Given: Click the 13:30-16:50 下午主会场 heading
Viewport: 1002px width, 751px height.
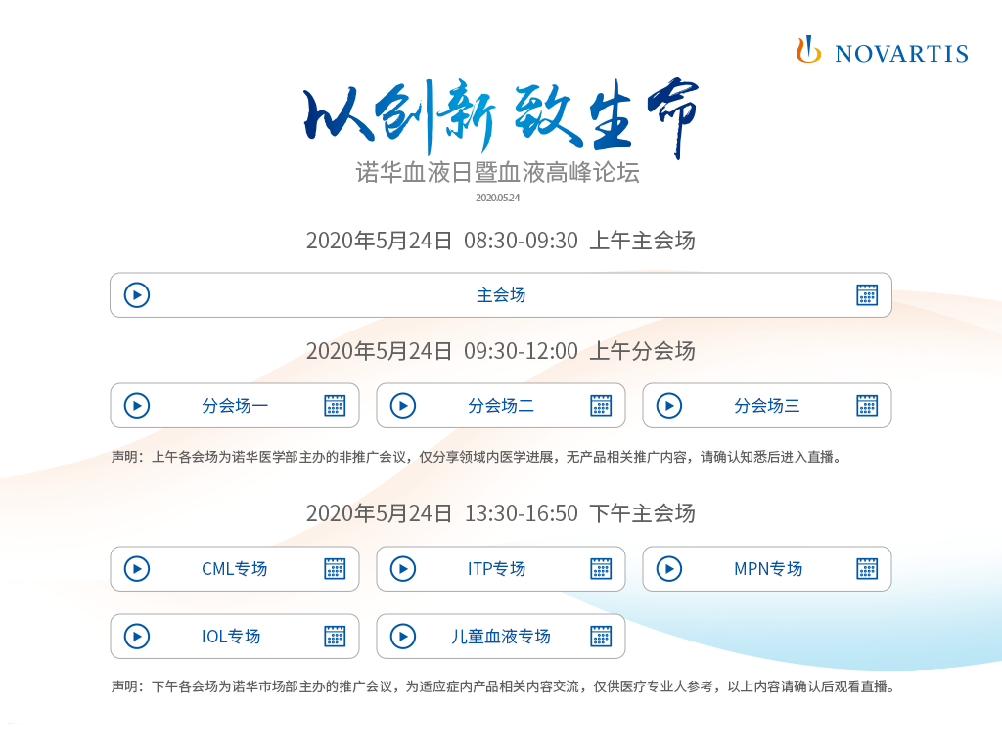Looking at the screenshot, I should (x=501, y=513).
